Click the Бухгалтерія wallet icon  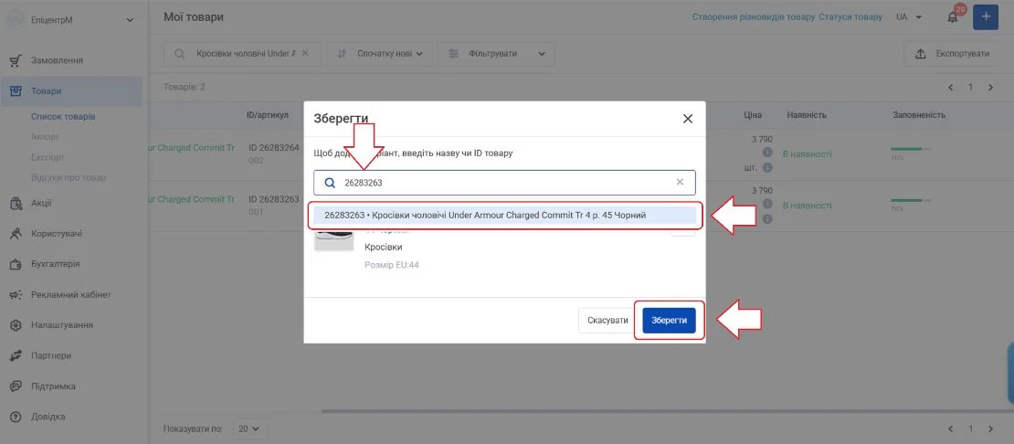coord(16,264)
